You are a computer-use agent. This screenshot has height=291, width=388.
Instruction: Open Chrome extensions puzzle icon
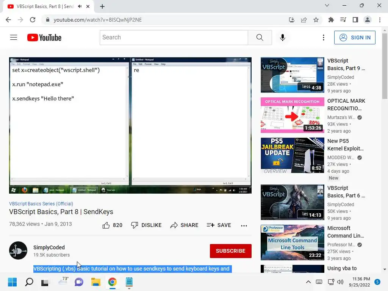point(331,20)
